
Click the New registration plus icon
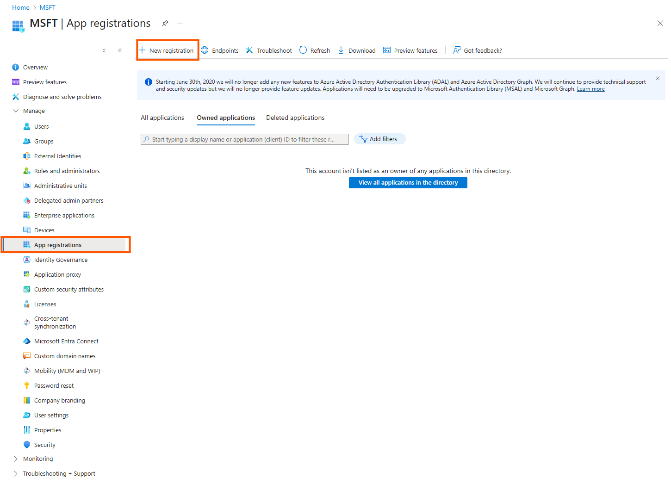[143, 50]
